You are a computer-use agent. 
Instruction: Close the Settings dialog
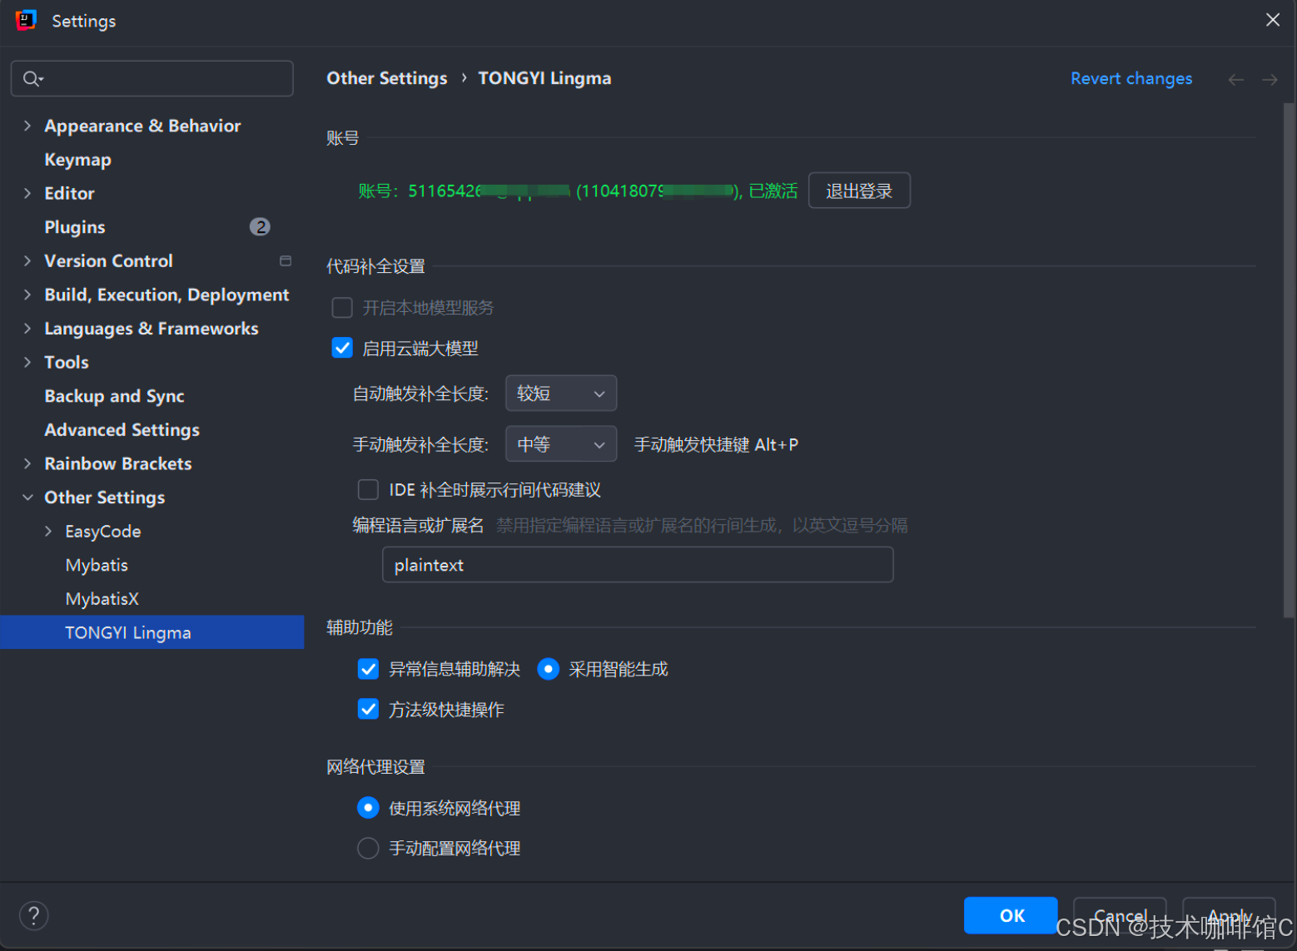coord(1273,19)
